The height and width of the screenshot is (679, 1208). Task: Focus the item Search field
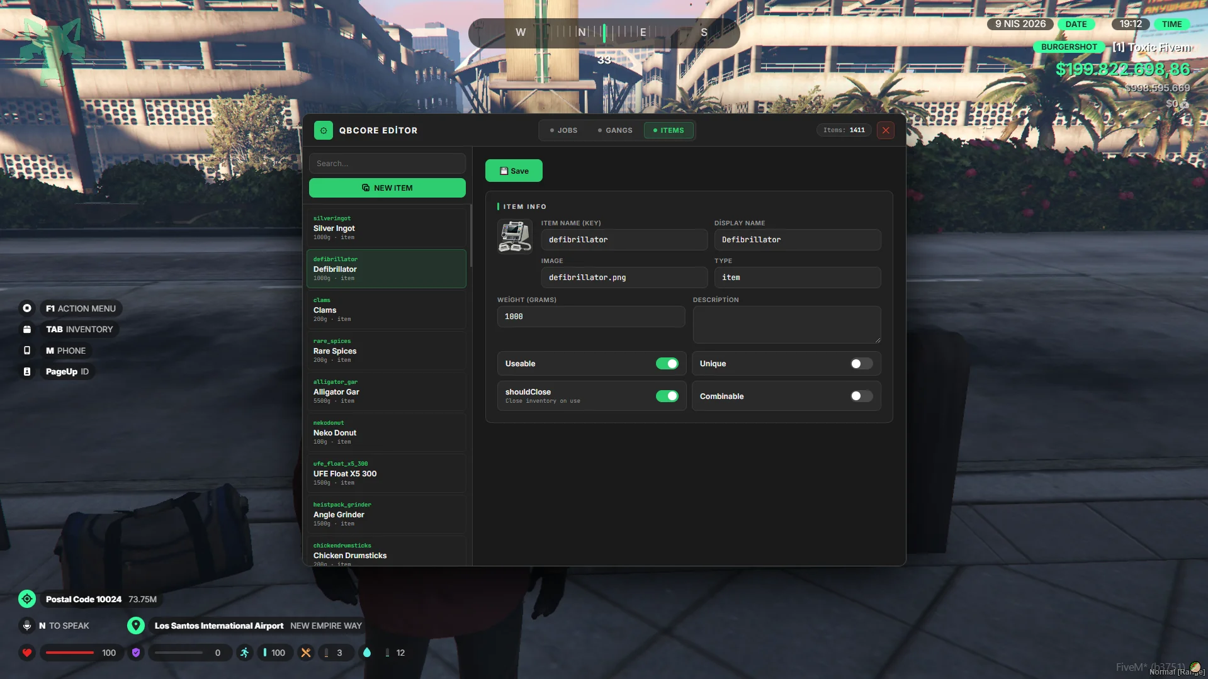click(x=387, y=164)
